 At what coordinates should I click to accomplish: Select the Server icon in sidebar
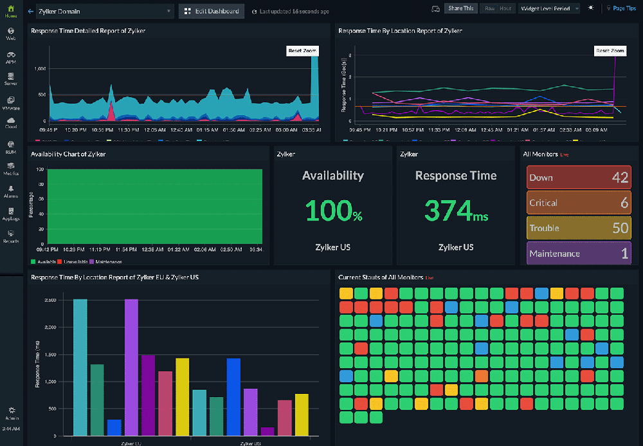pos(11,79)
